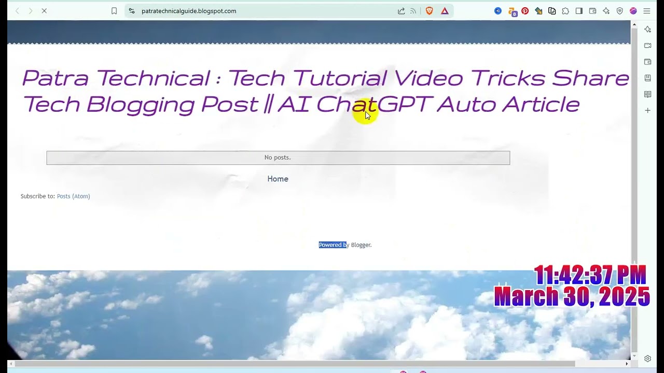This screenshot has width=664, height=373.
Task: Click the horizontal scrollbar thumb
Action: [295, 364]
